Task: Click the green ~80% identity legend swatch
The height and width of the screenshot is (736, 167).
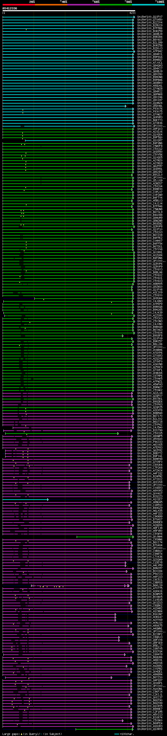Action: tap(116, 5)
